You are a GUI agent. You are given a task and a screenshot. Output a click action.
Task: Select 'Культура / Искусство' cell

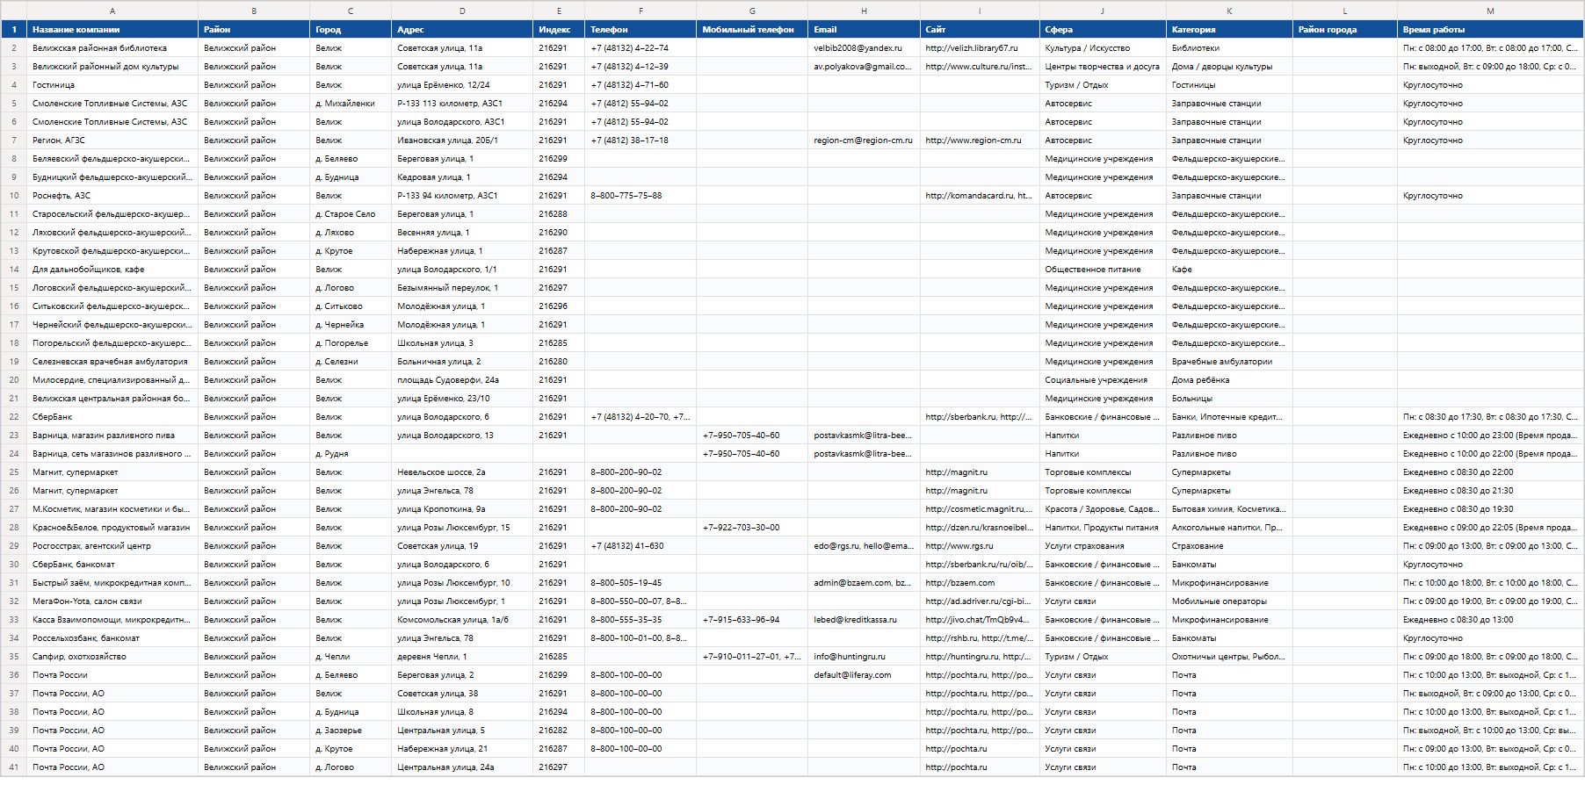pyautogui.click(x=1103, y=48)
